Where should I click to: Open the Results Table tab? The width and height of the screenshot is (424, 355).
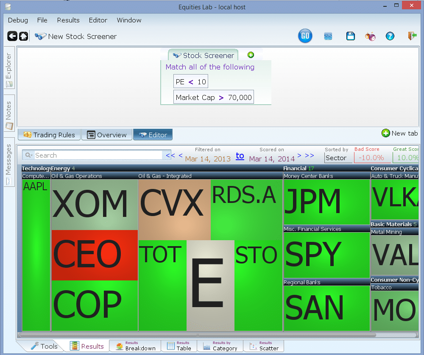[179, 346]
